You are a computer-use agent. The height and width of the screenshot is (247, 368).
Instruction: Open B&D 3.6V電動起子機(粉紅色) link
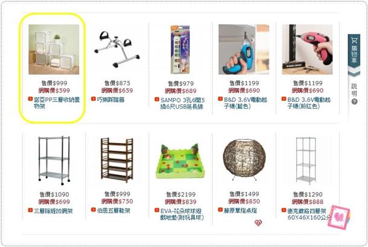(x=309, y=103)
